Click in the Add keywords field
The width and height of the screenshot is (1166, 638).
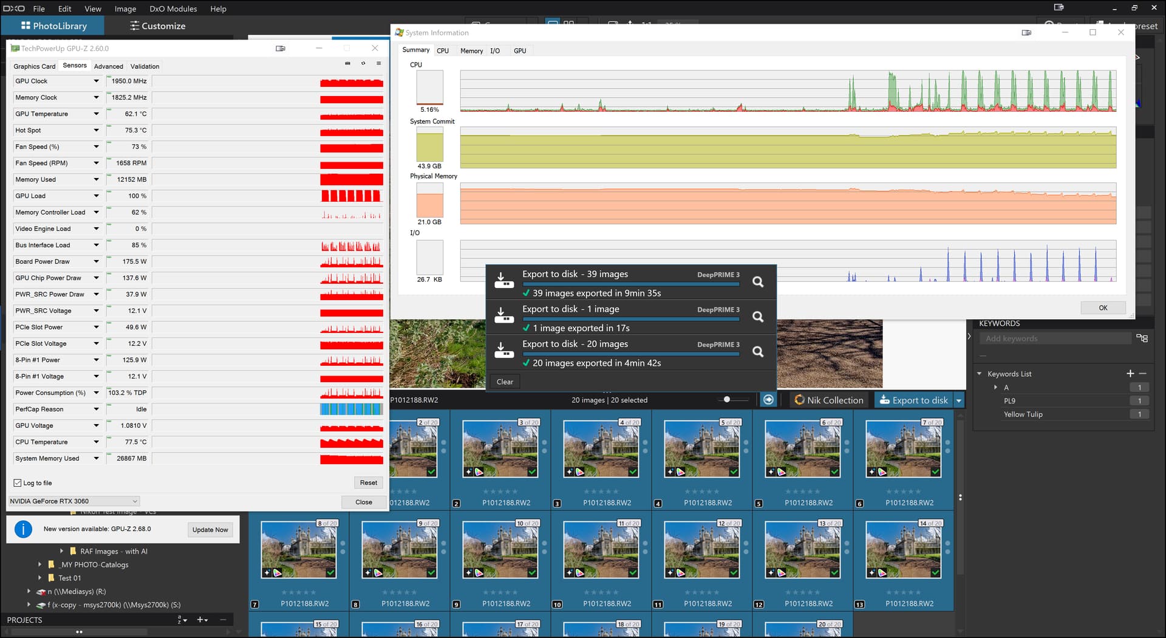pyautogui.click(x=1055, y=338)
